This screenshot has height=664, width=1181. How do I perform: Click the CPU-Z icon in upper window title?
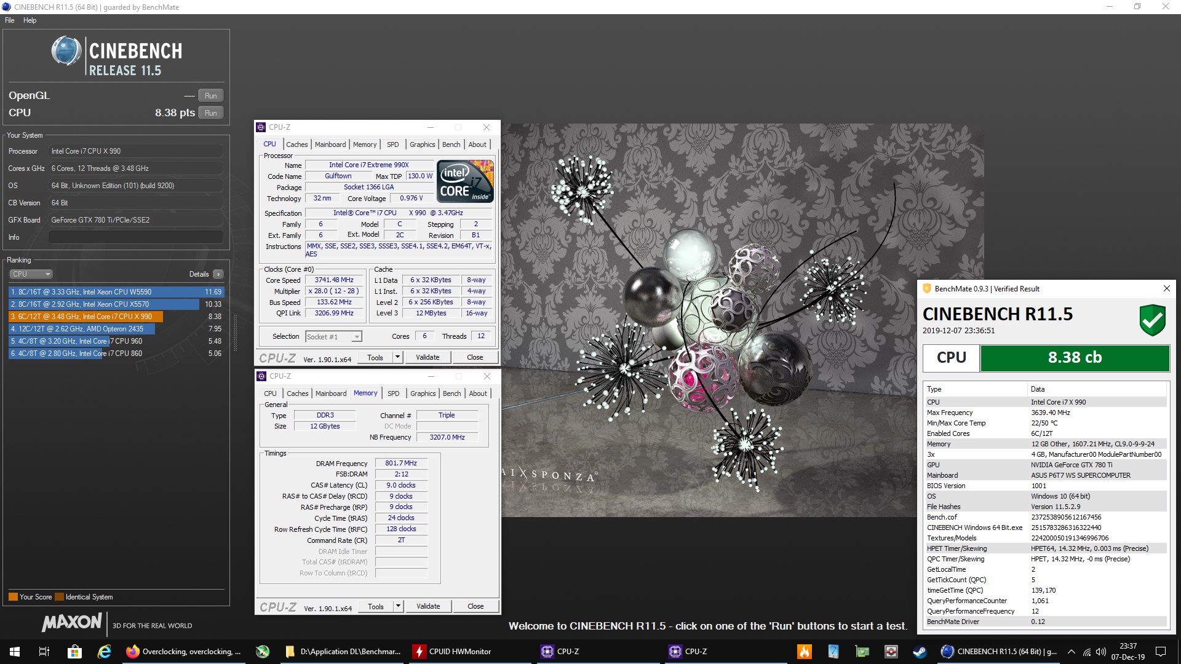pyautogui.click(x=261, y=127)
